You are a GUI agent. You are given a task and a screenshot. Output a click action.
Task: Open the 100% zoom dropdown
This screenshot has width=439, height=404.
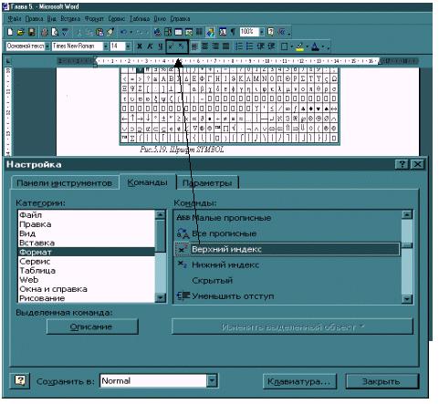pos(262,32)
